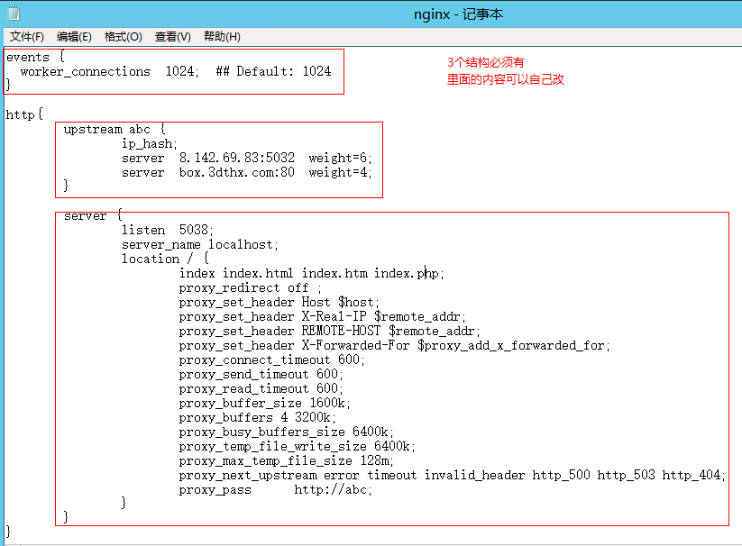Click the ip_hash directive text
The image size is (742, 546).
150,143
